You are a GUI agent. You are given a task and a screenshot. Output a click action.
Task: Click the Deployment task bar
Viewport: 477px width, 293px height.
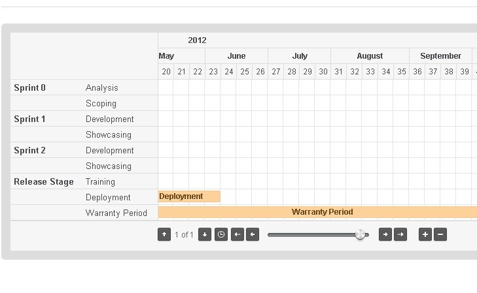pos(189,196)
